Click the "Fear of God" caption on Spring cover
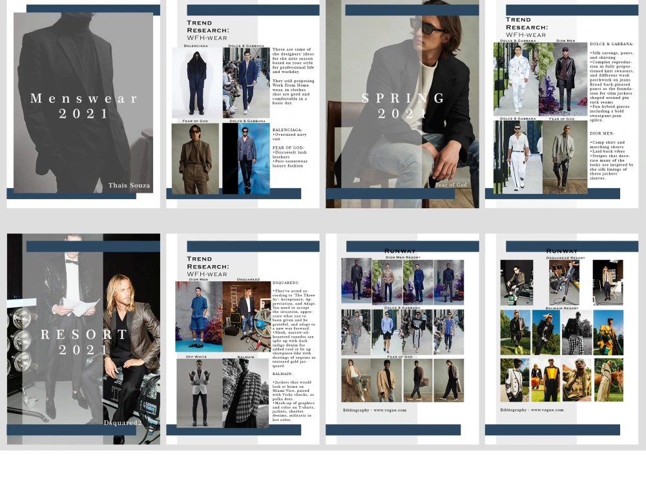 click(451, 185)
